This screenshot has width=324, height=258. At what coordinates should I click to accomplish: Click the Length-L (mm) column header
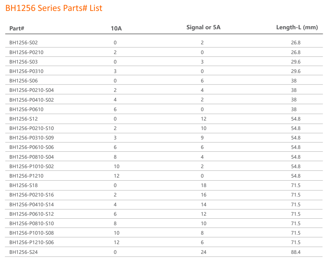click(x=297, y=27)
